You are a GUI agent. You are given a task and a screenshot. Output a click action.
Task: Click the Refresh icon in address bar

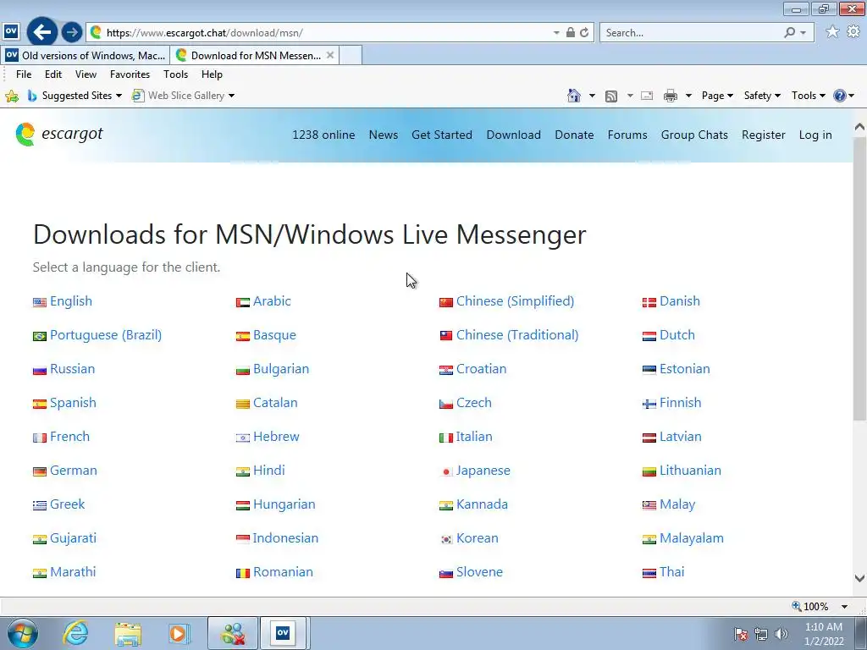(584, 33)
